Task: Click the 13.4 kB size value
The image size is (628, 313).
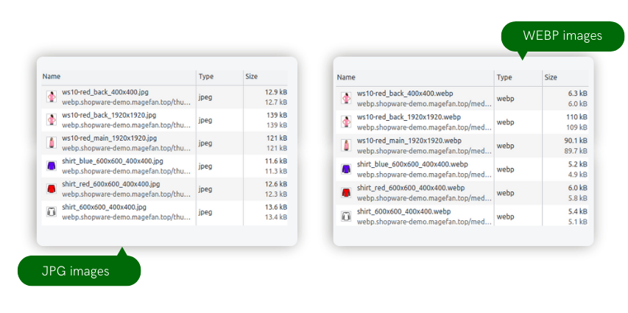Action: pos(276,217)
